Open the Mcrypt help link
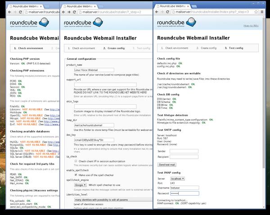This screenshot has height=215, width=270. point(54,118)
